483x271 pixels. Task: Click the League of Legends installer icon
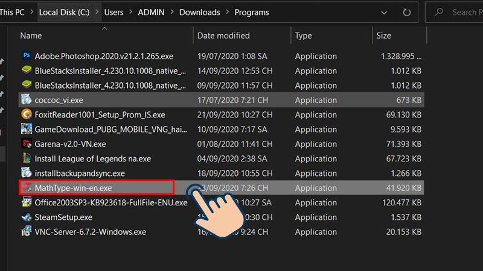coord(27,158)
